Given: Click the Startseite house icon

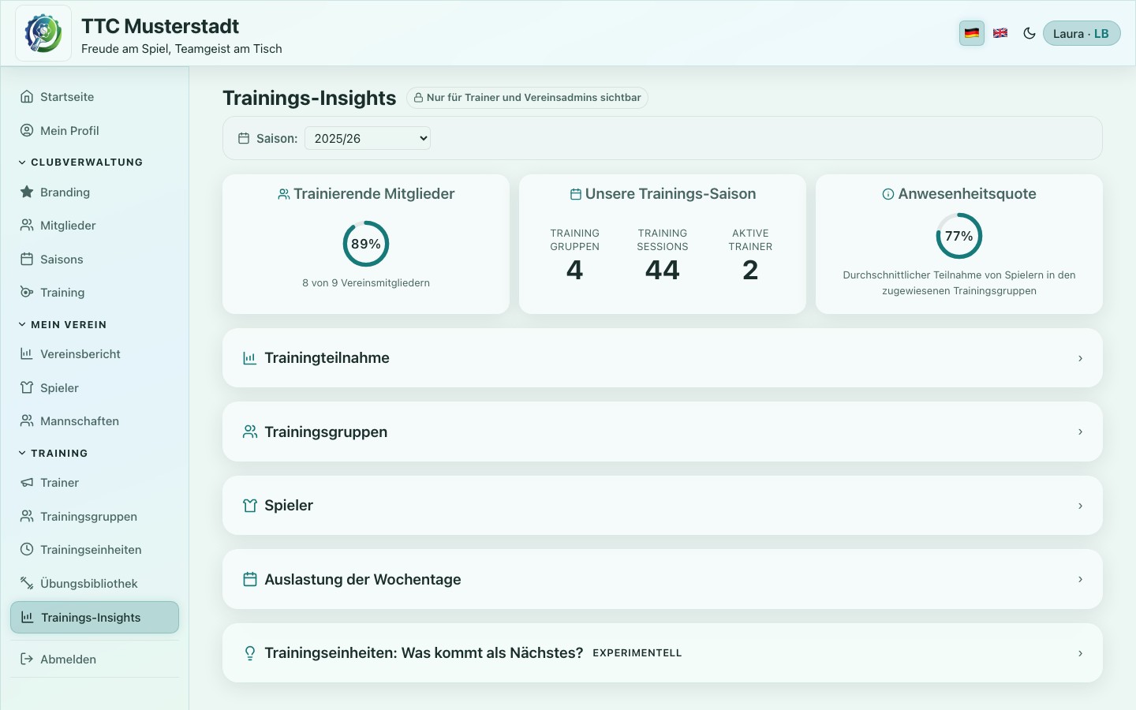Looking at the screenshot, I should [27, 97].
